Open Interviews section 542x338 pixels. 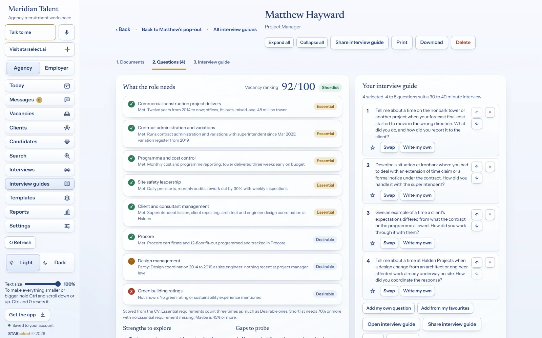(40, 170)
